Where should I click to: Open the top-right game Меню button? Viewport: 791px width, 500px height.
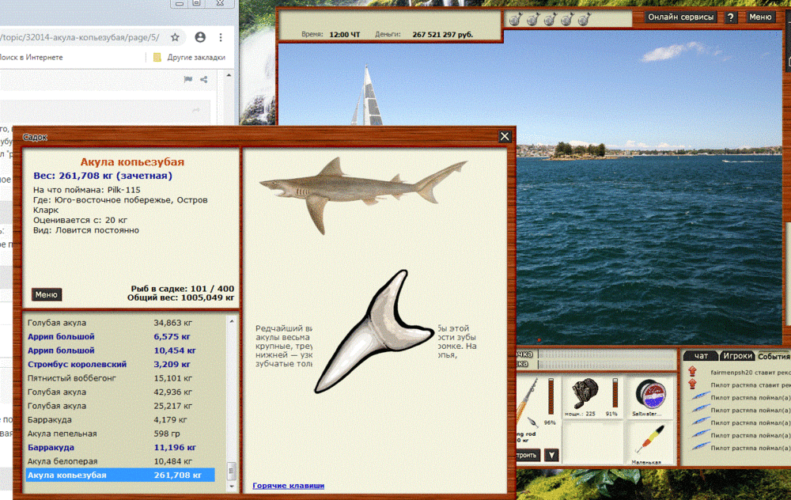pos(759,17)
